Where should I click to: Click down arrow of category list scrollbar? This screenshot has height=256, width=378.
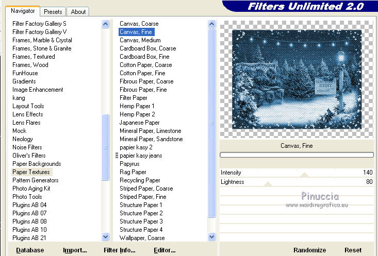tap(106, 237)
